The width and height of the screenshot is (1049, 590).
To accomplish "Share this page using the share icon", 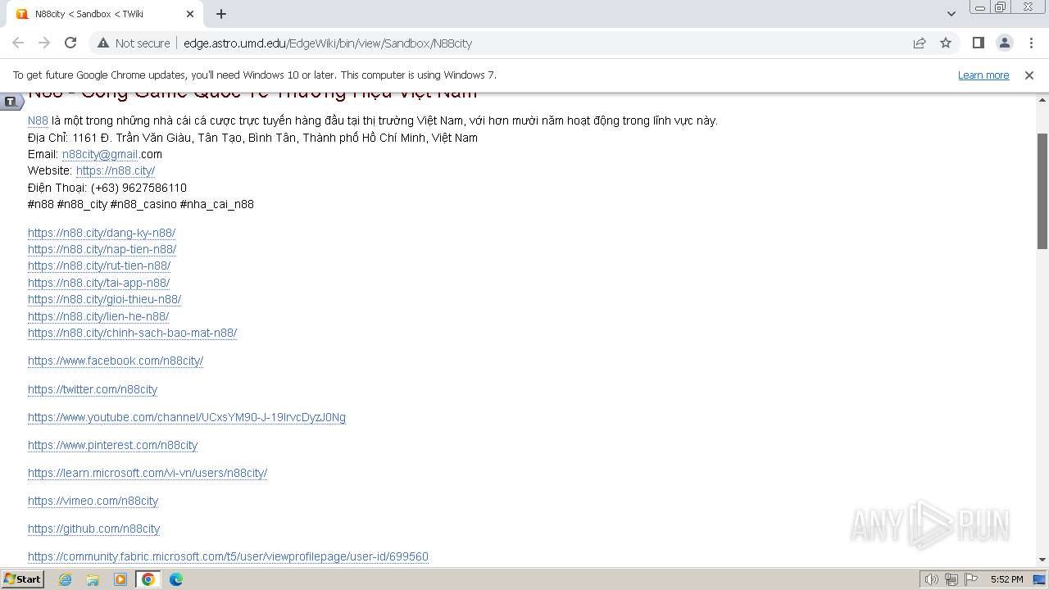I will pyautogui.click(x=920, y=43).
